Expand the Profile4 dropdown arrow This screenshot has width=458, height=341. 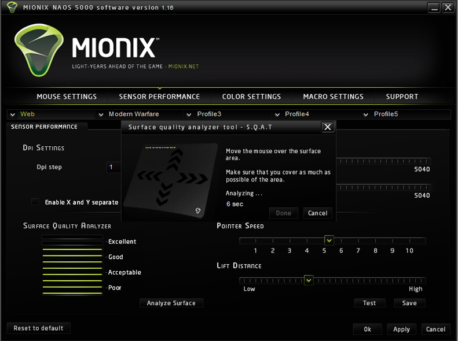tap(277, 114)
